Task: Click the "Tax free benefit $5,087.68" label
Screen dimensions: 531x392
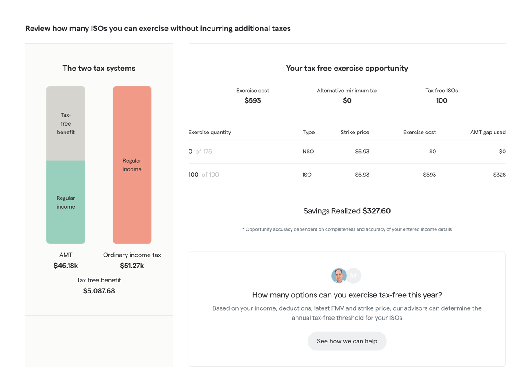Action: (x=99, y=285)
